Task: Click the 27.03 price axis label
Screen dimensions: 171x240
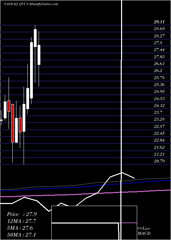Action: point(159,57)
